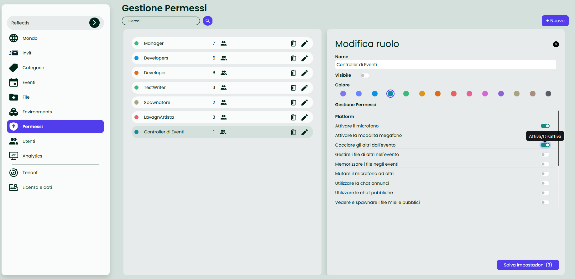Image resolution: width=575 pixels, height=279 pixels.
Task: Toggle the Visibile switch
Action: point(365,75)
